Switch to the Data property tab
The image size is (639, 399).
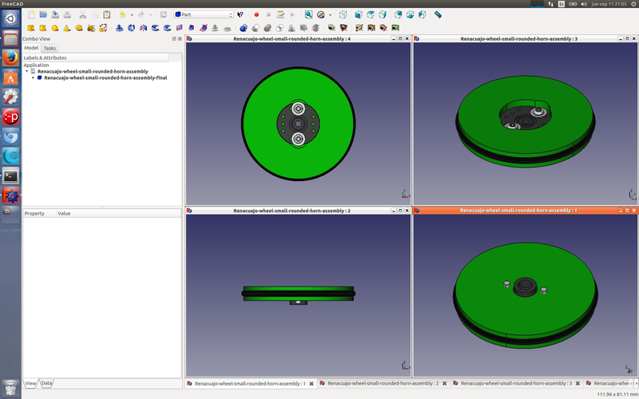(47, 383)
